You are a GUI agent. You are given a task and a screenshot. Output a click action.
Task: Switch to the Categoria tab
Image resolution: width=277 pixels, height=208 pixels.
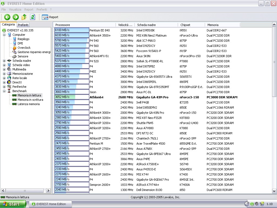point(8,25)
